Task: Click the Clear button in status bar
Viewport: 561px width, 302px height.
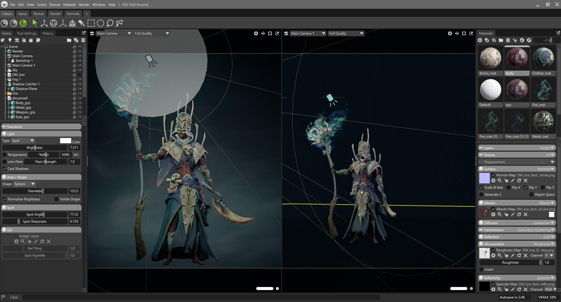Action: click(14, 297)
